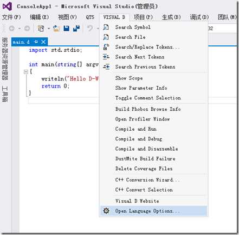The width and height of the screenshot is (239, 235).
Task: Close the main.d tab
Action: tap(43, 42)
